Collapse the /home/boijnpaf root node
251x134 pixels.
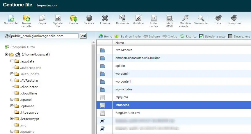coord(6,54)
